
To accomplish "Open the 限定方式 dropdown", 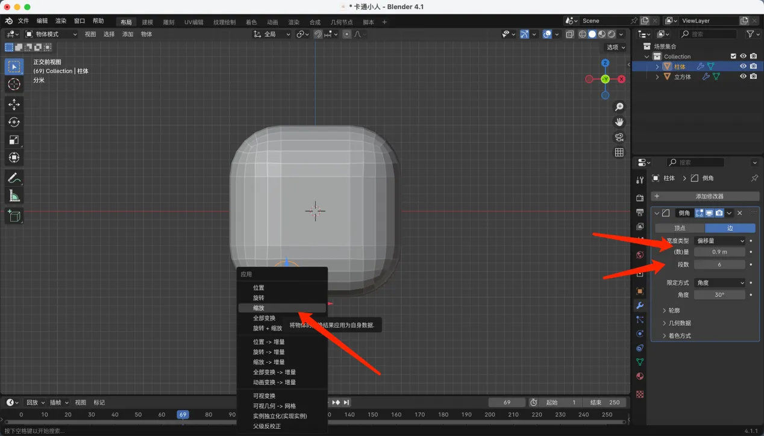I will coord(720,283).
